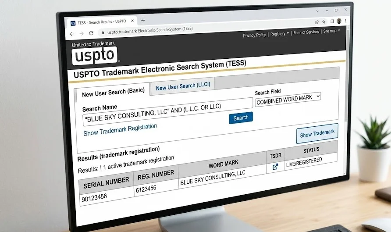Toggle the browser side panel icon
The height and width of the screenshot is (232, 391).
332,21
